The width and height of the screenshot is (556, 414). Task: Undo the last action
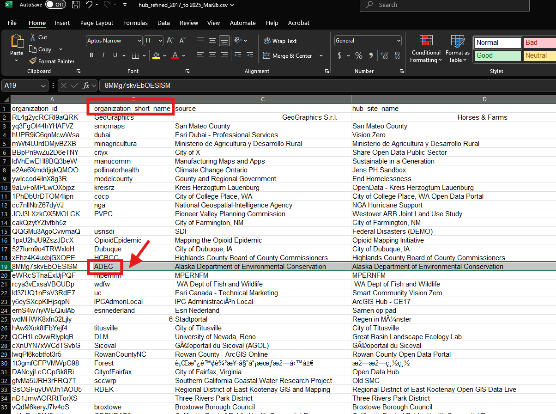(89, 5)
